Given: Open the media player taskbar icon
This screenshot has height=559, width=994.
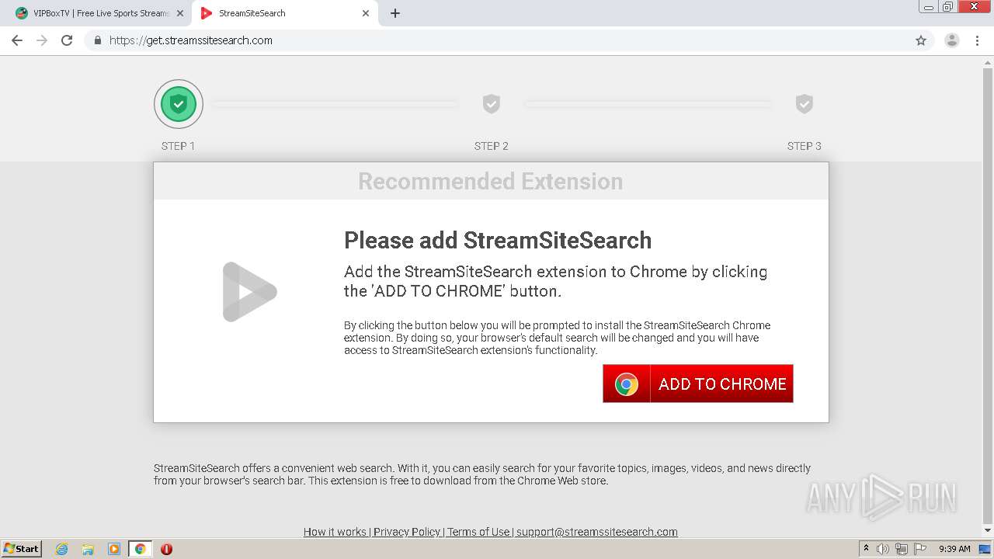Looking at the screenshot, I should 114,549.
